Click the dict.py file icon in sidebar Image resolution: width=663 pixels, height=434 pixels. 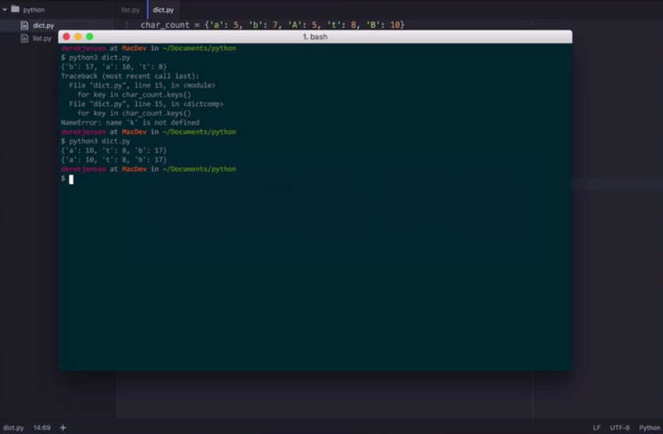[24, 26]
